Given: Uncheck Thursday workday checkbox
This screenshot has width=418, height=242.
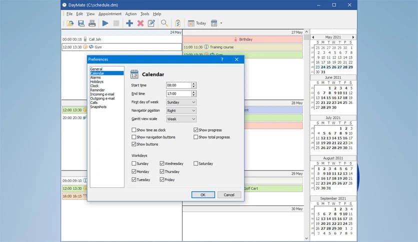Looking at the screenshot, I should (x=162, y=171).
